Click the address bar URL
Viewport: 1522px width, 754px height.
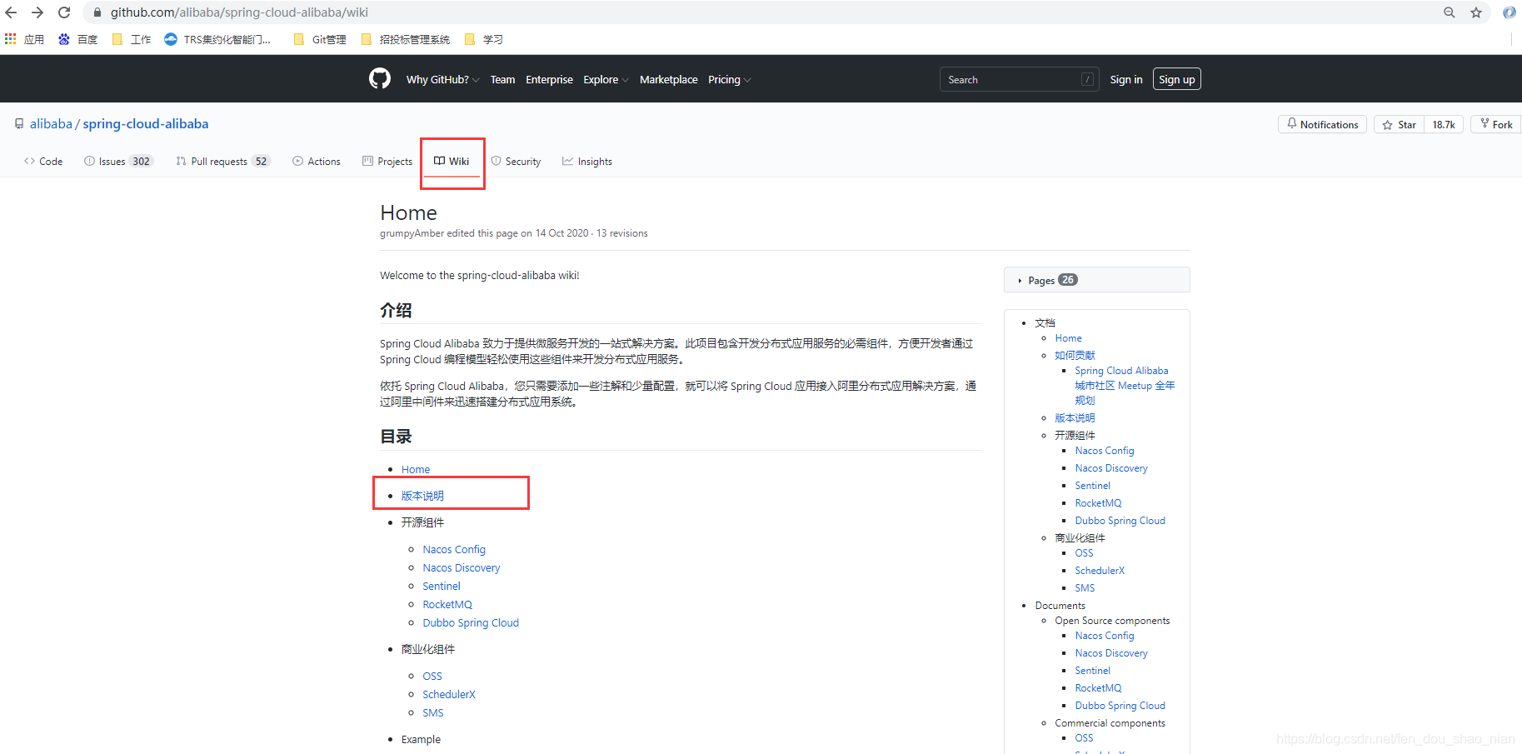point(239,12)
